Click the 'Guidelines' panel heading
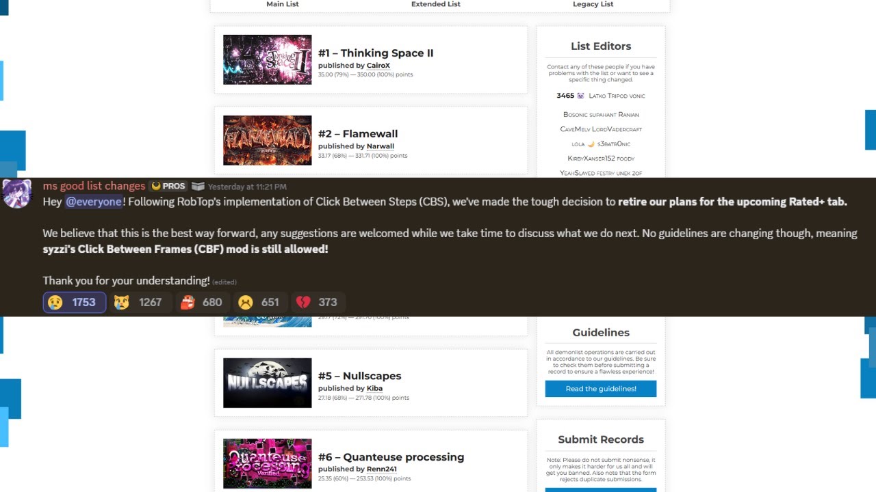This screenshot has height=492, width=876. tap(601, 333)
